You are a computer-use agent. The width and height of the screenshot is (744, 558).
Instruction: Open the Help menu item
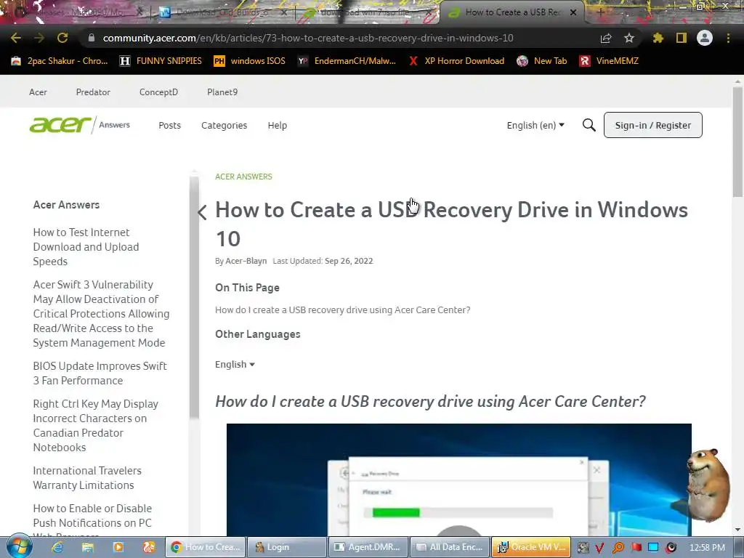pyautogui.click(x=277, y=125)
